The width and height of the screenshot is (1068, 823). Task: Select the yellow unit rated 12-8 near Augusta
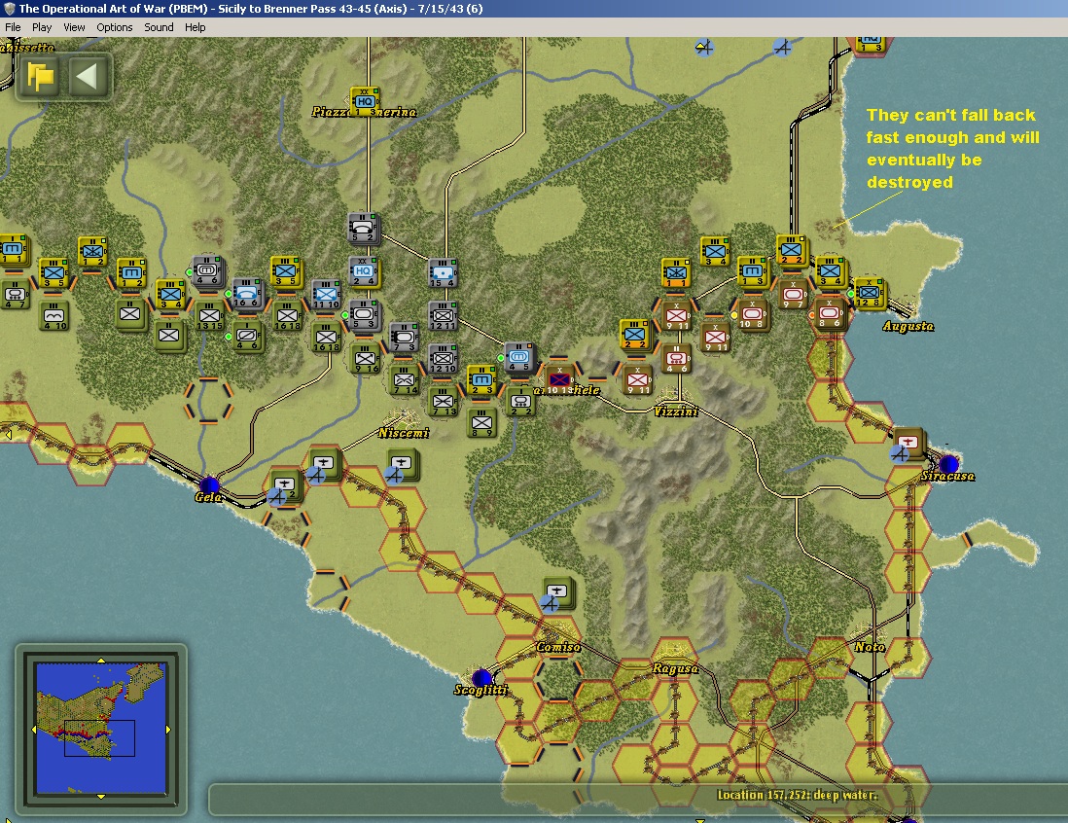tap(870, 293)
